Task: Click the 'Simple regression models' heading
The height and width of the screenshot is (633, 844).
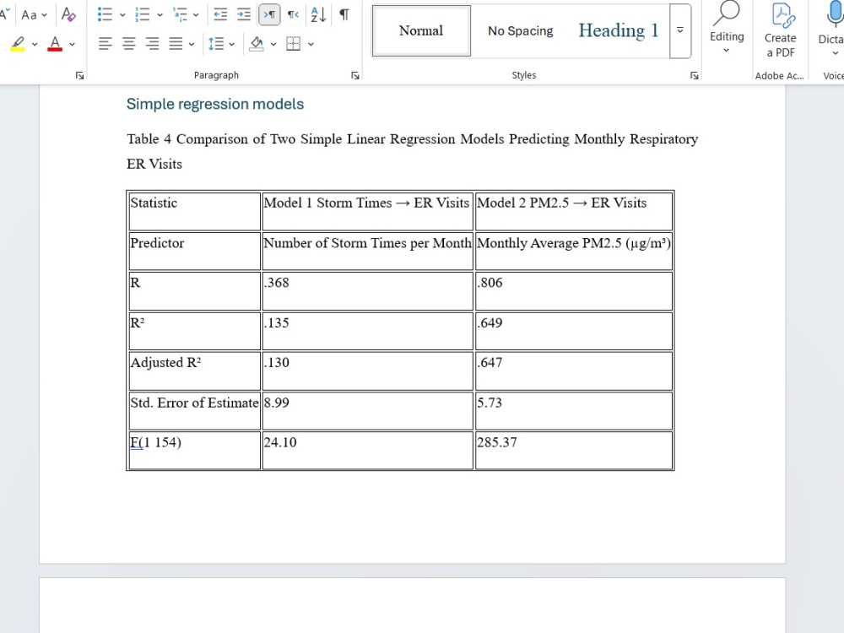Action: tap(215, 104)
